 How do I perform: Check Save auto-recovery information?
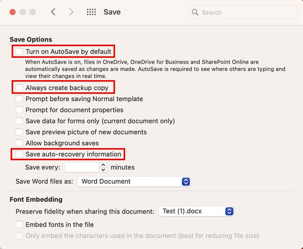tap(19, 154)
